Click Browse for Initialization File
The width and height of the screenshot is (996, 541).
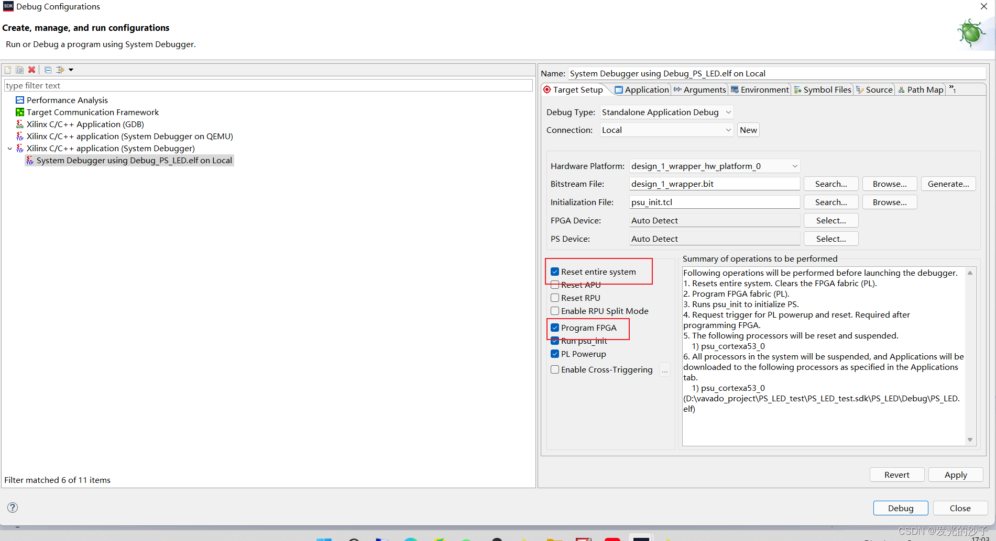889,202
